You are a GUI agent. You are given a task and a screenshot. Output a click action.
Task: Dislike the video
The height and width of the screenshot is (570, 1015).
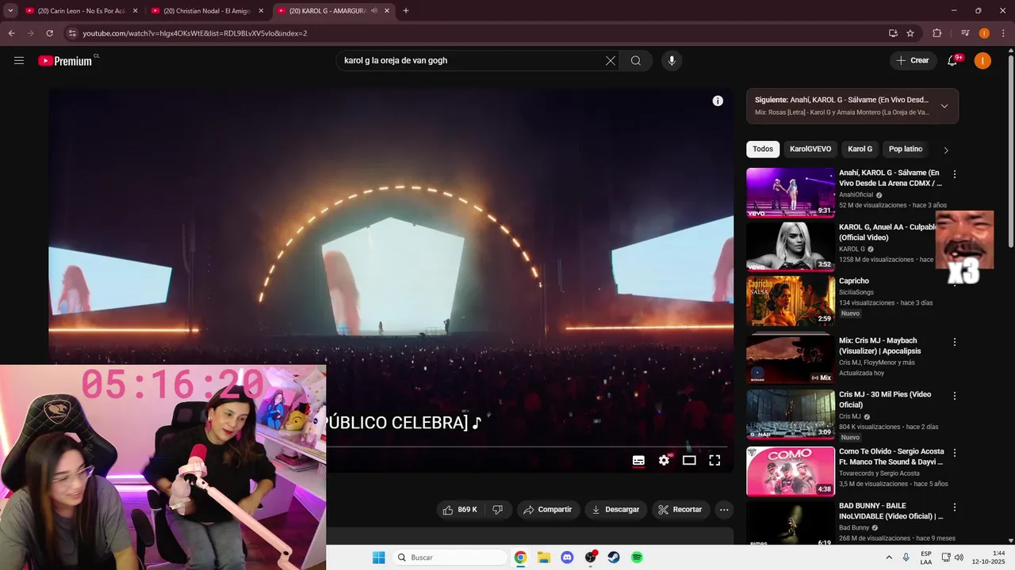(498, 510)
